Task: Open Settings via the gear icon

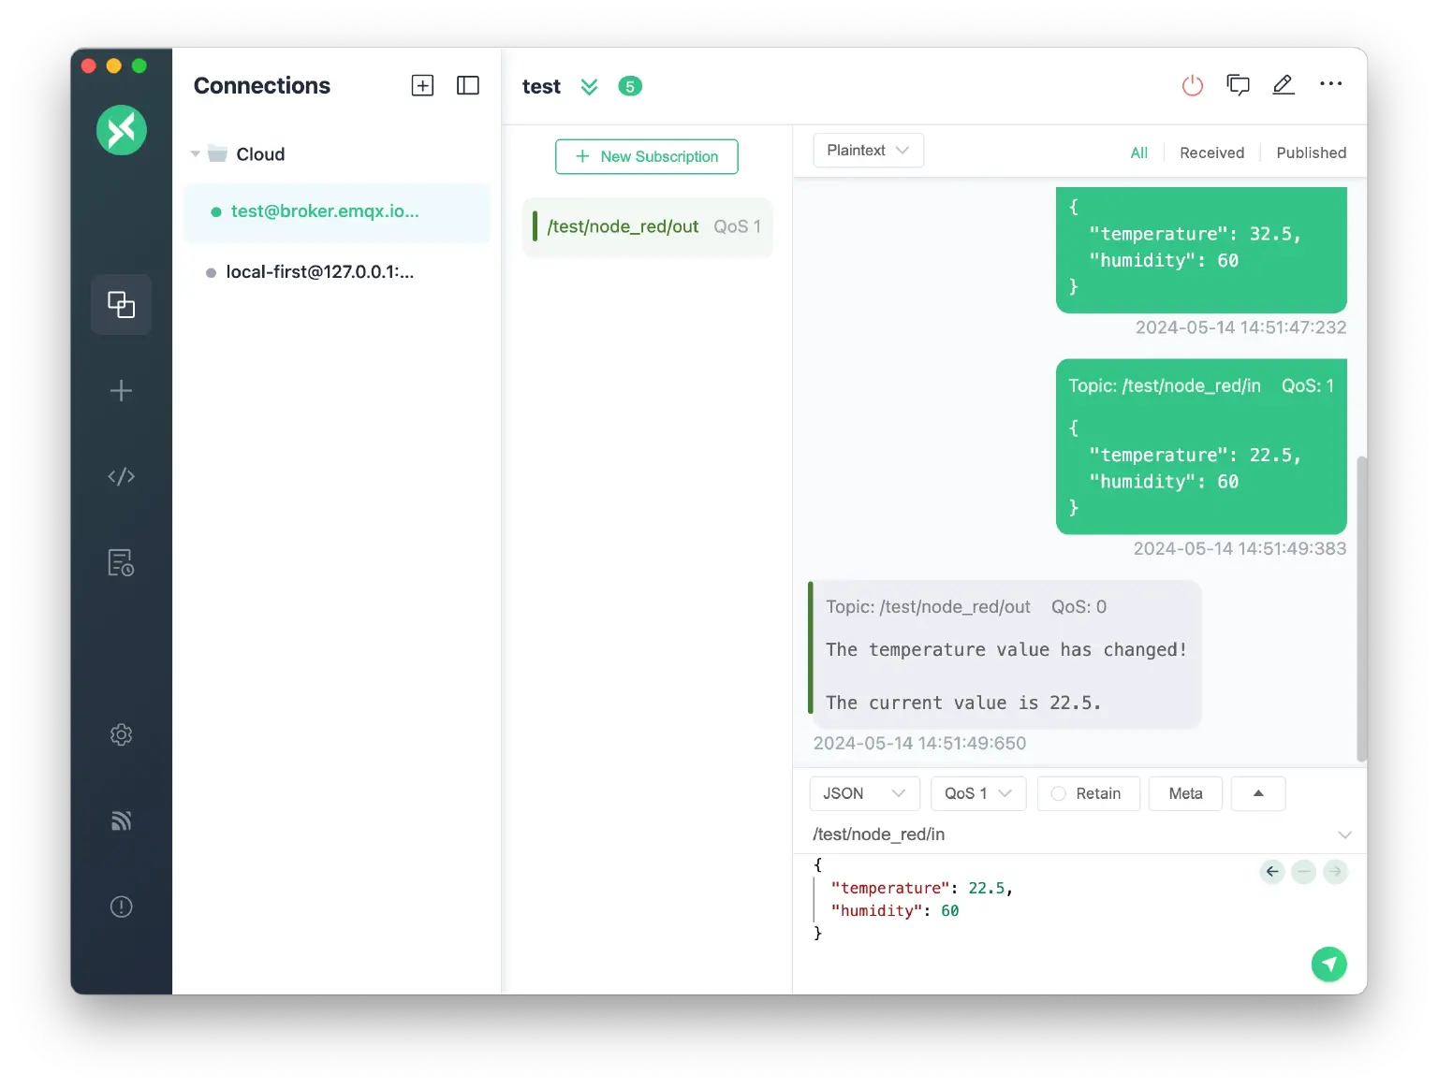Action: click(121, 734)
